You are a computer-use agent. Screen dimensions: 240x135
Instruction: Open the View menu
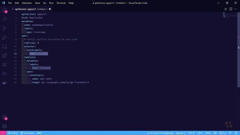click(x=37, y=3)
